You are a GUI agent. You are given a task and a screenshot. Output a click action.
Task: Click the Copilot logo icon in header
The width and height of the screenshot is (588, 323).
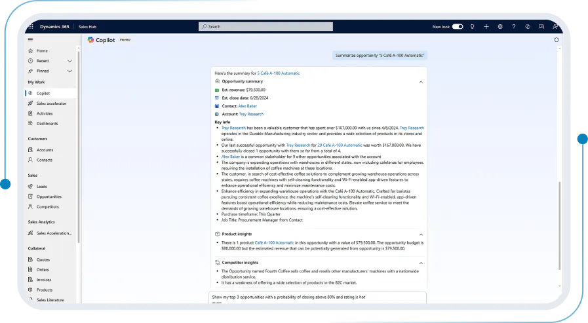coord(90,40)
